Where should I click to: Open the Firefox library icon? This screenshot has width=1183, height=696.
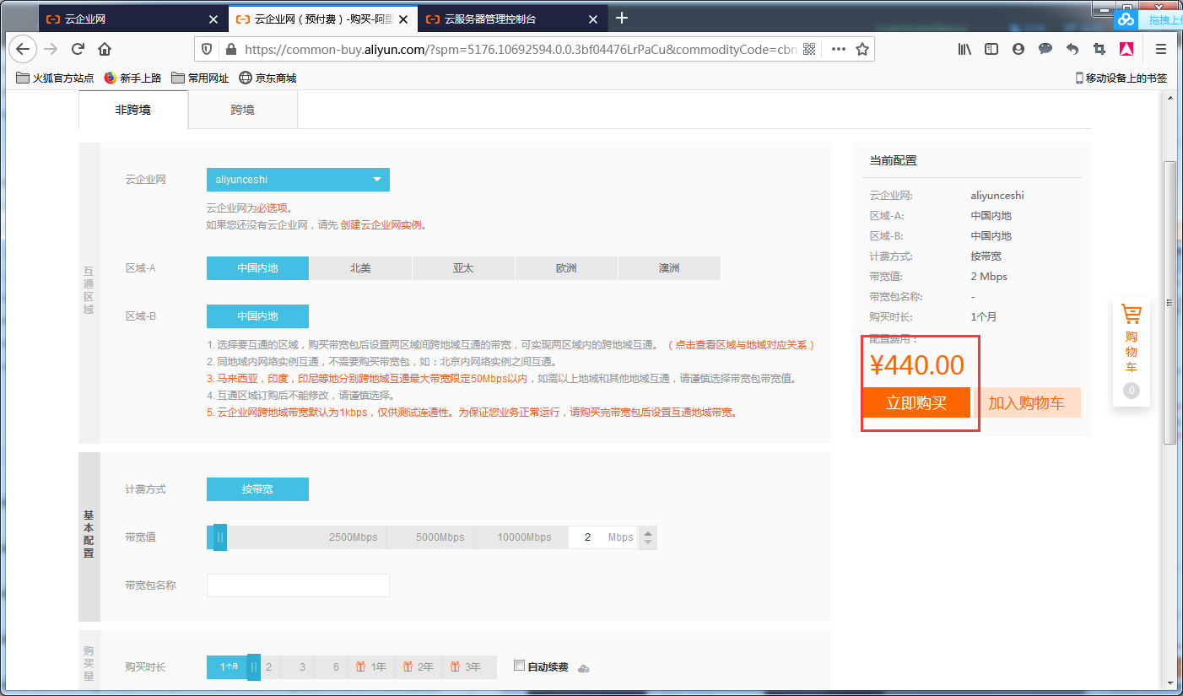point(964,49)
